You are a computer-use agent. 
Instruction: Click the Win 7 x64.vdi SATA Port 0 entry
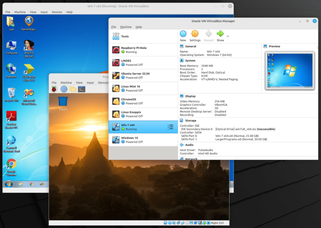[x=237, y=136]
